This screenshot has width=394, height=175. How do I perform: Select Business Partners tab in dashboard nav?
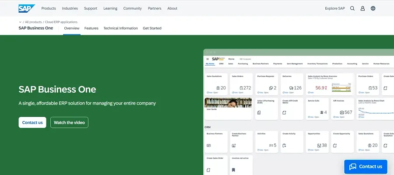260,64
